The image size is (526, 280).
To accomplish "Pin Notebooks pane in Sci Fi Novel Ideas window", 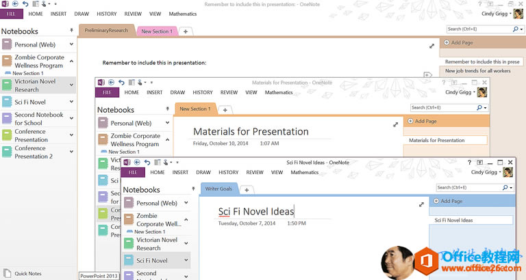I will pyautogui.click(x=193, y=188).
